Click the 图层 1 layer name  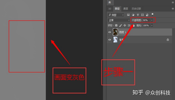tap(123, 32)
